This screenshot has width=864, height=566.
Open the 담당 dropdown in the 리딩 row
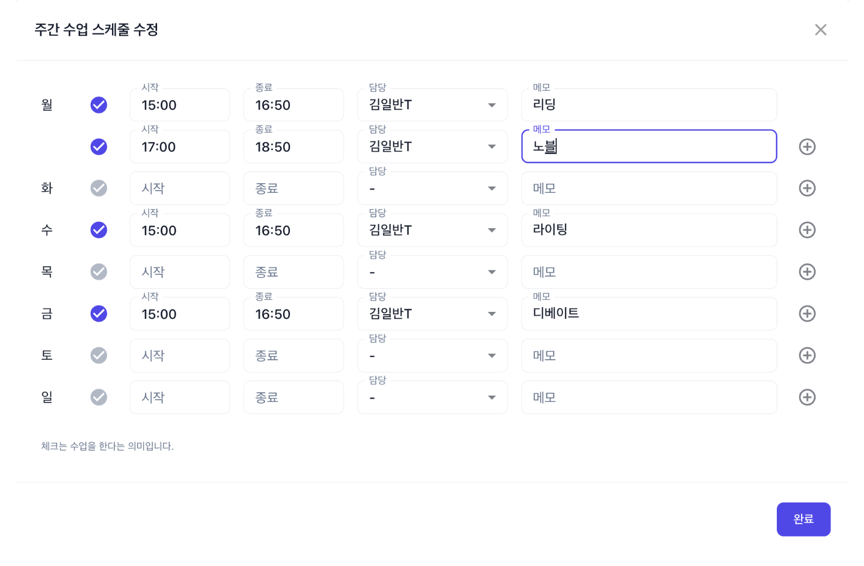pos(433,105)
